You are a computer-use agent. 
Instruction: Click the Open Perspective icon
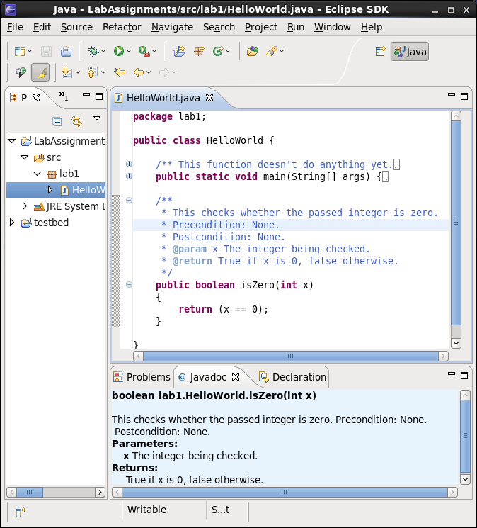coord(380,51)
